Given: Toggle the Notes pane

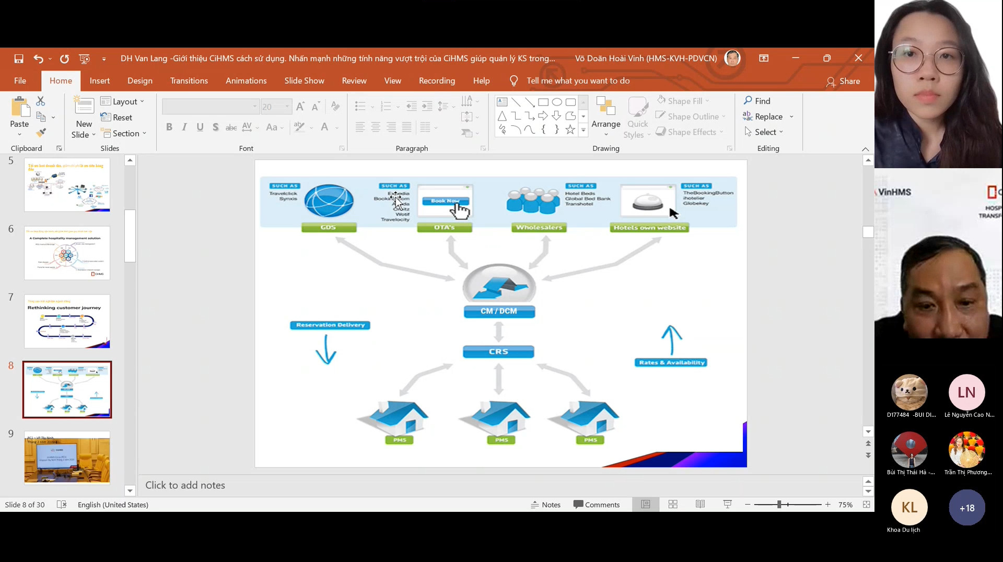Looking at the screenshot, I should click(x=545, y=505).
